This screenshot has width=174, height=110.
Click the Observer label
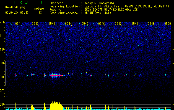56,3
